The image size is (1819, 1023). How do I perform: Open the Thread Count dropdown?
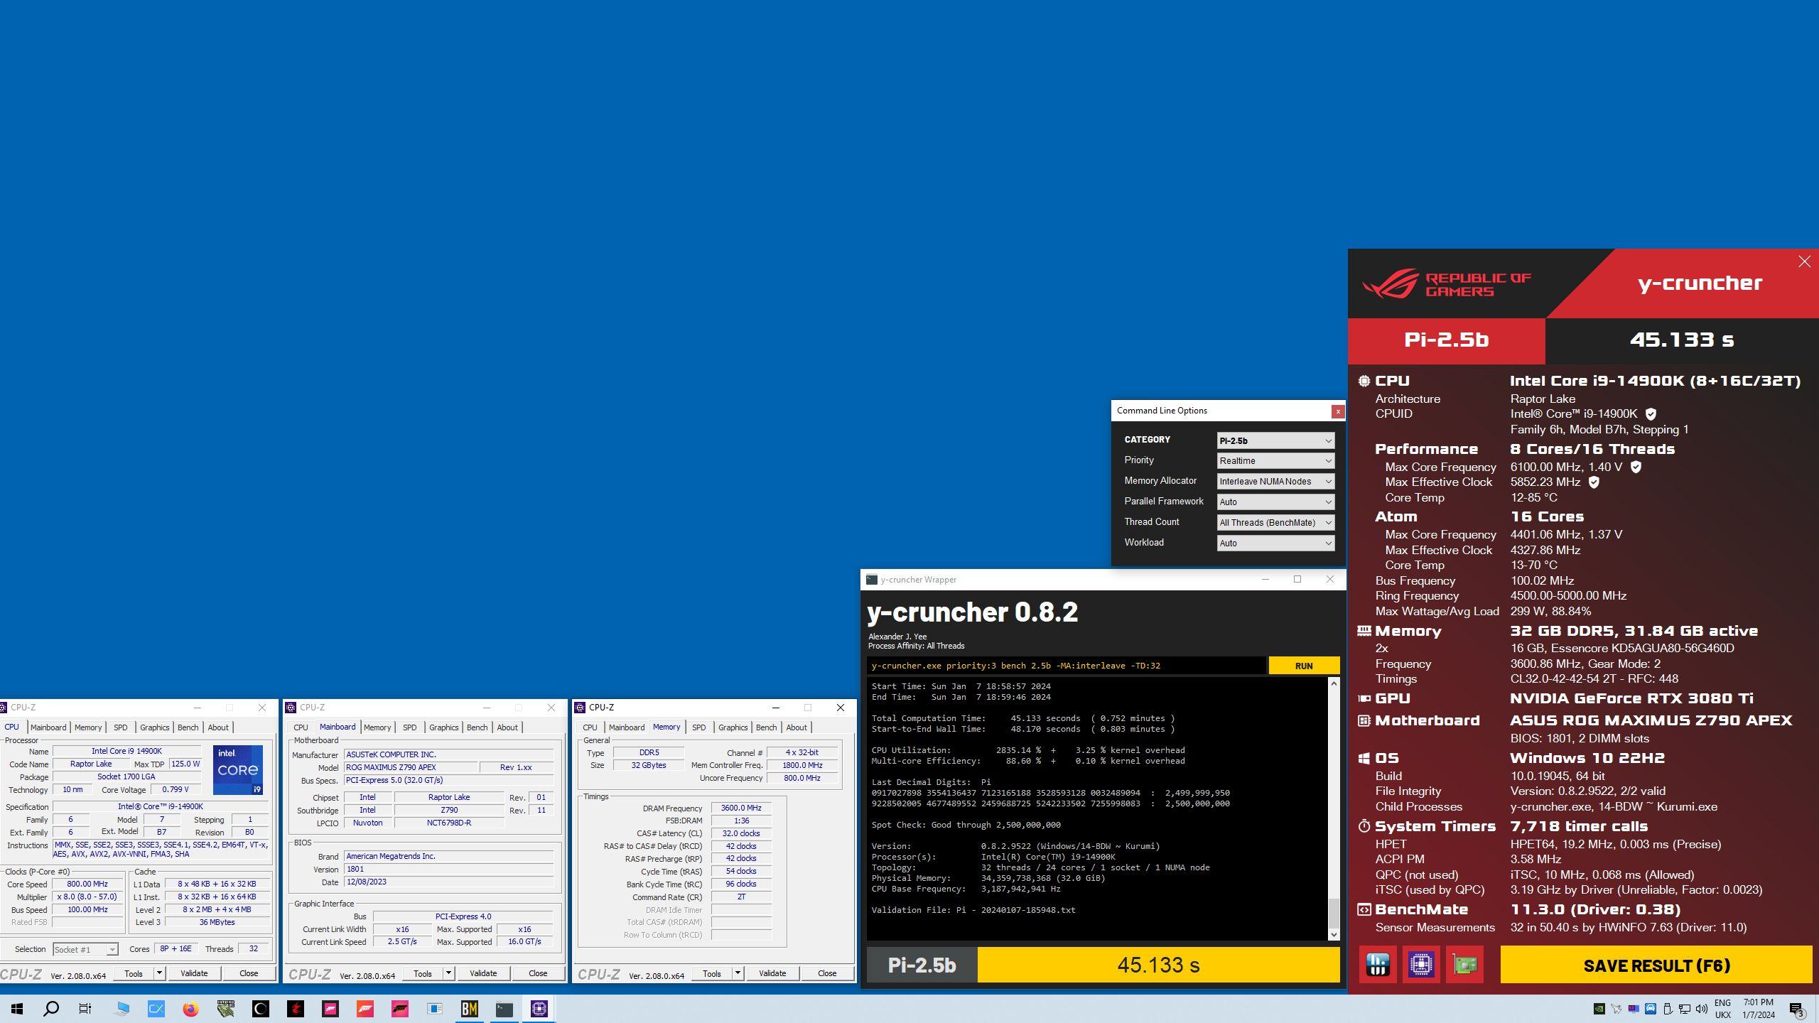1275,523
